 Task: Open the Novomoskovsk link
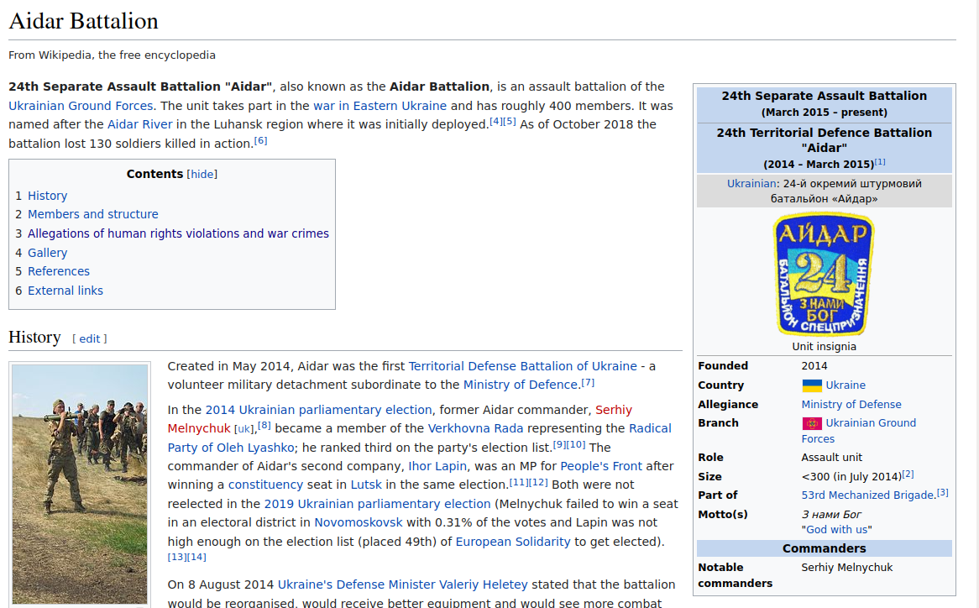pos(359,523)
